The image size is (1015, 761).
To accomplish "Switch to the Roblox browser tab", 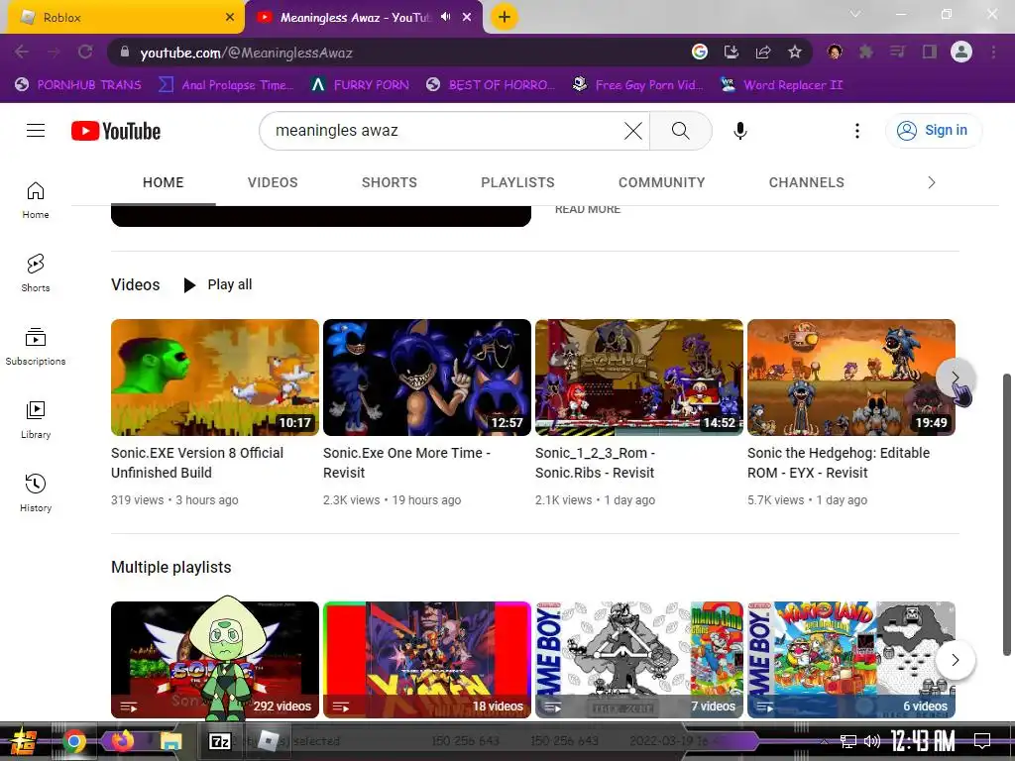I will (123, 18).
